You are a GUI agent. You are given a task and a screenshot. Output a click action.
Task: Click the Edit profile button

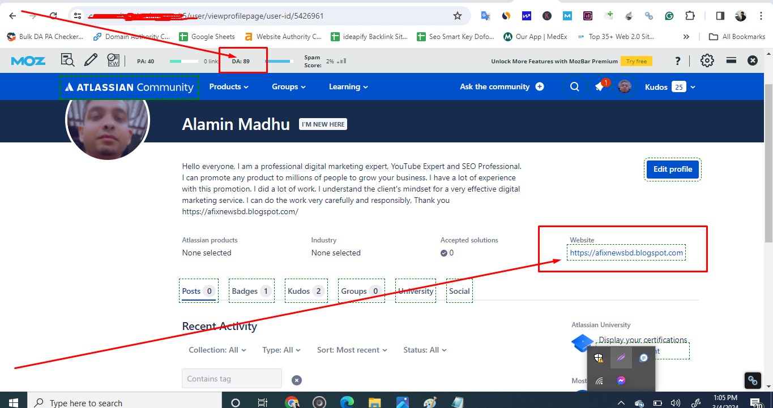[672, 169]
